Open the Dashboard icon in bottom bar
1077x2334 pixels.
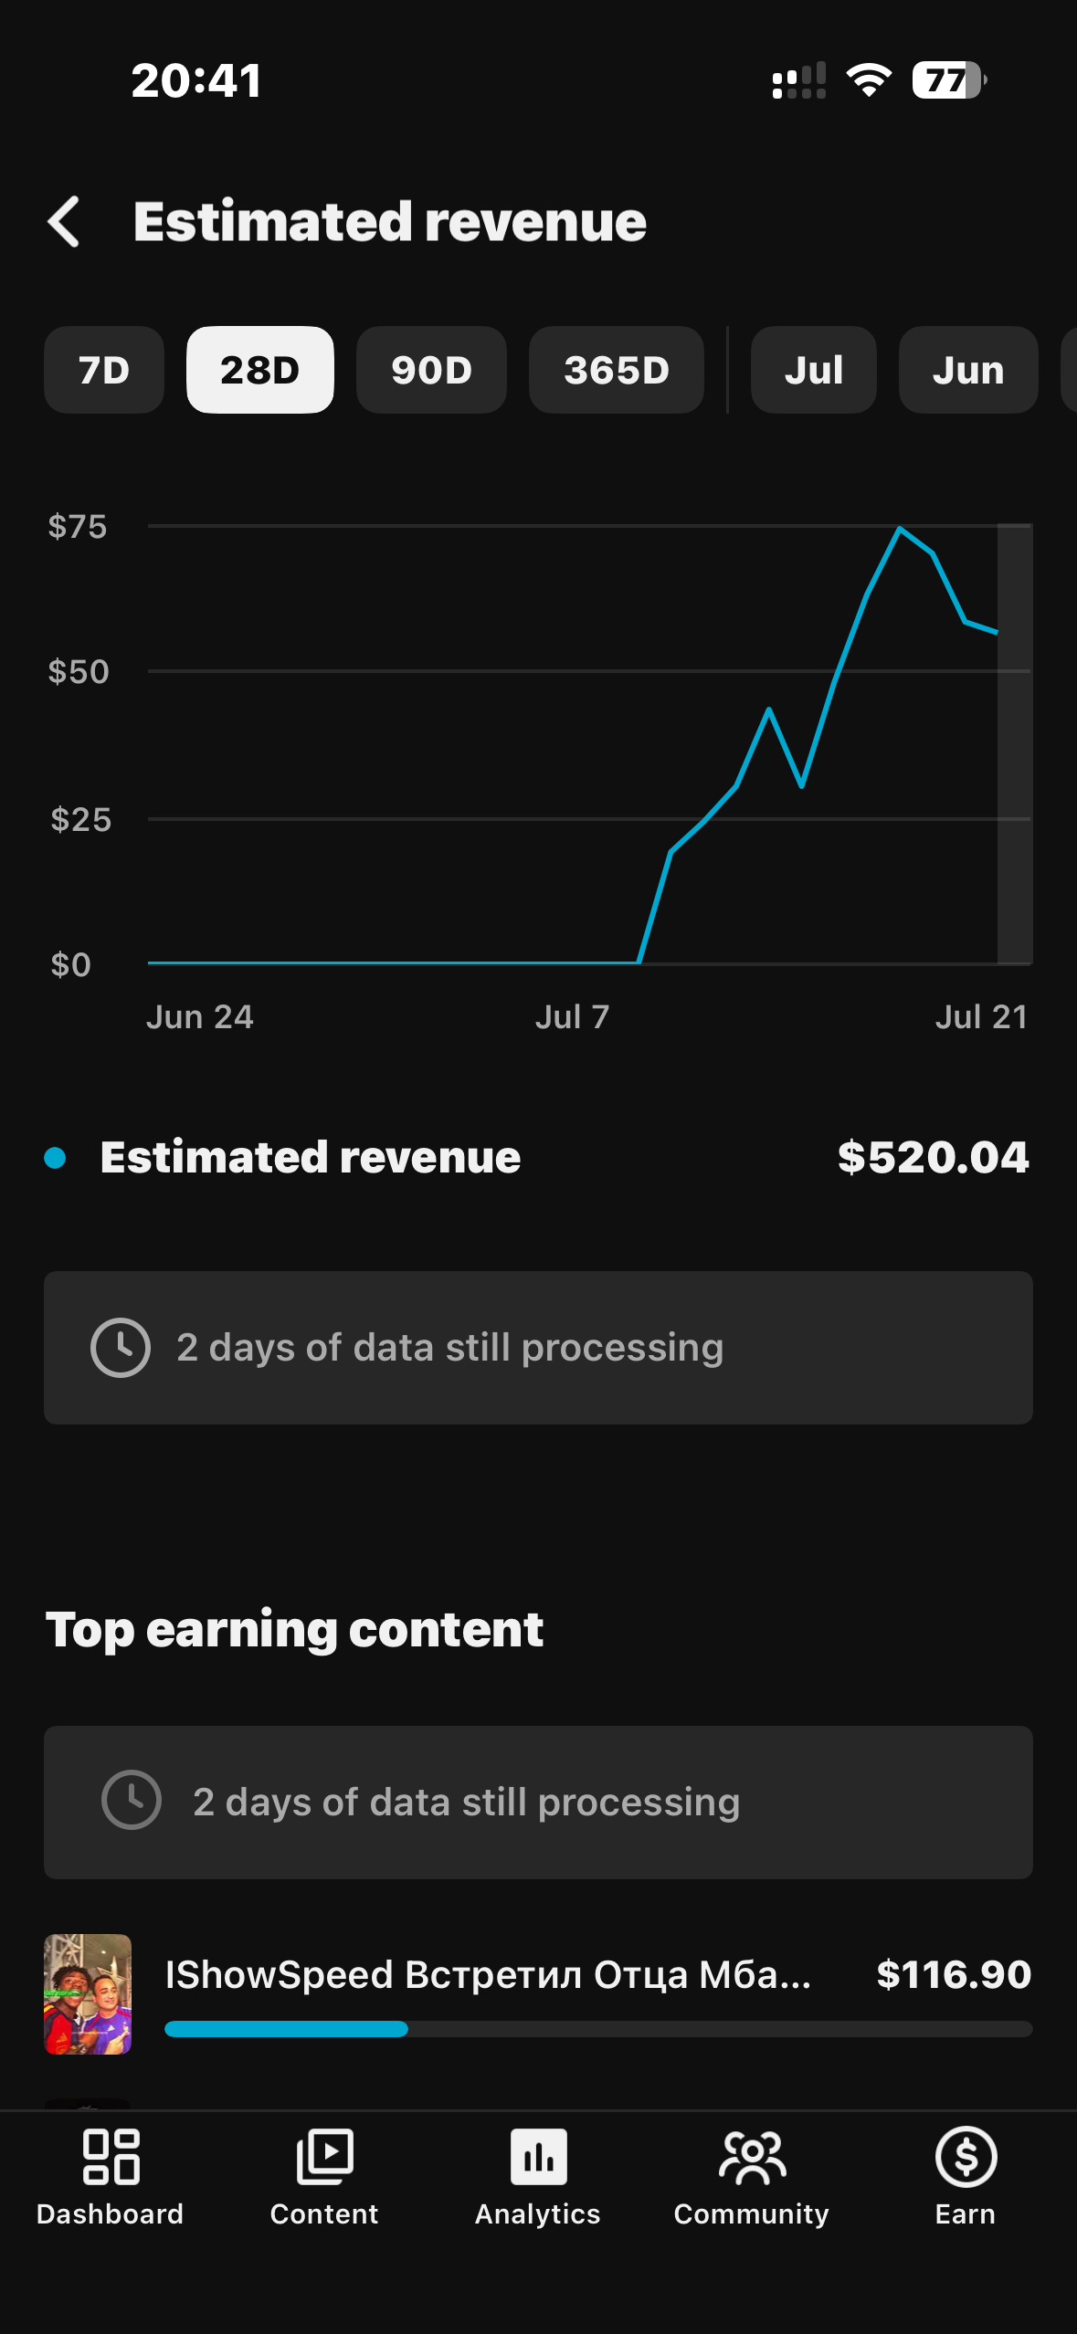(x=111, y=2157)
